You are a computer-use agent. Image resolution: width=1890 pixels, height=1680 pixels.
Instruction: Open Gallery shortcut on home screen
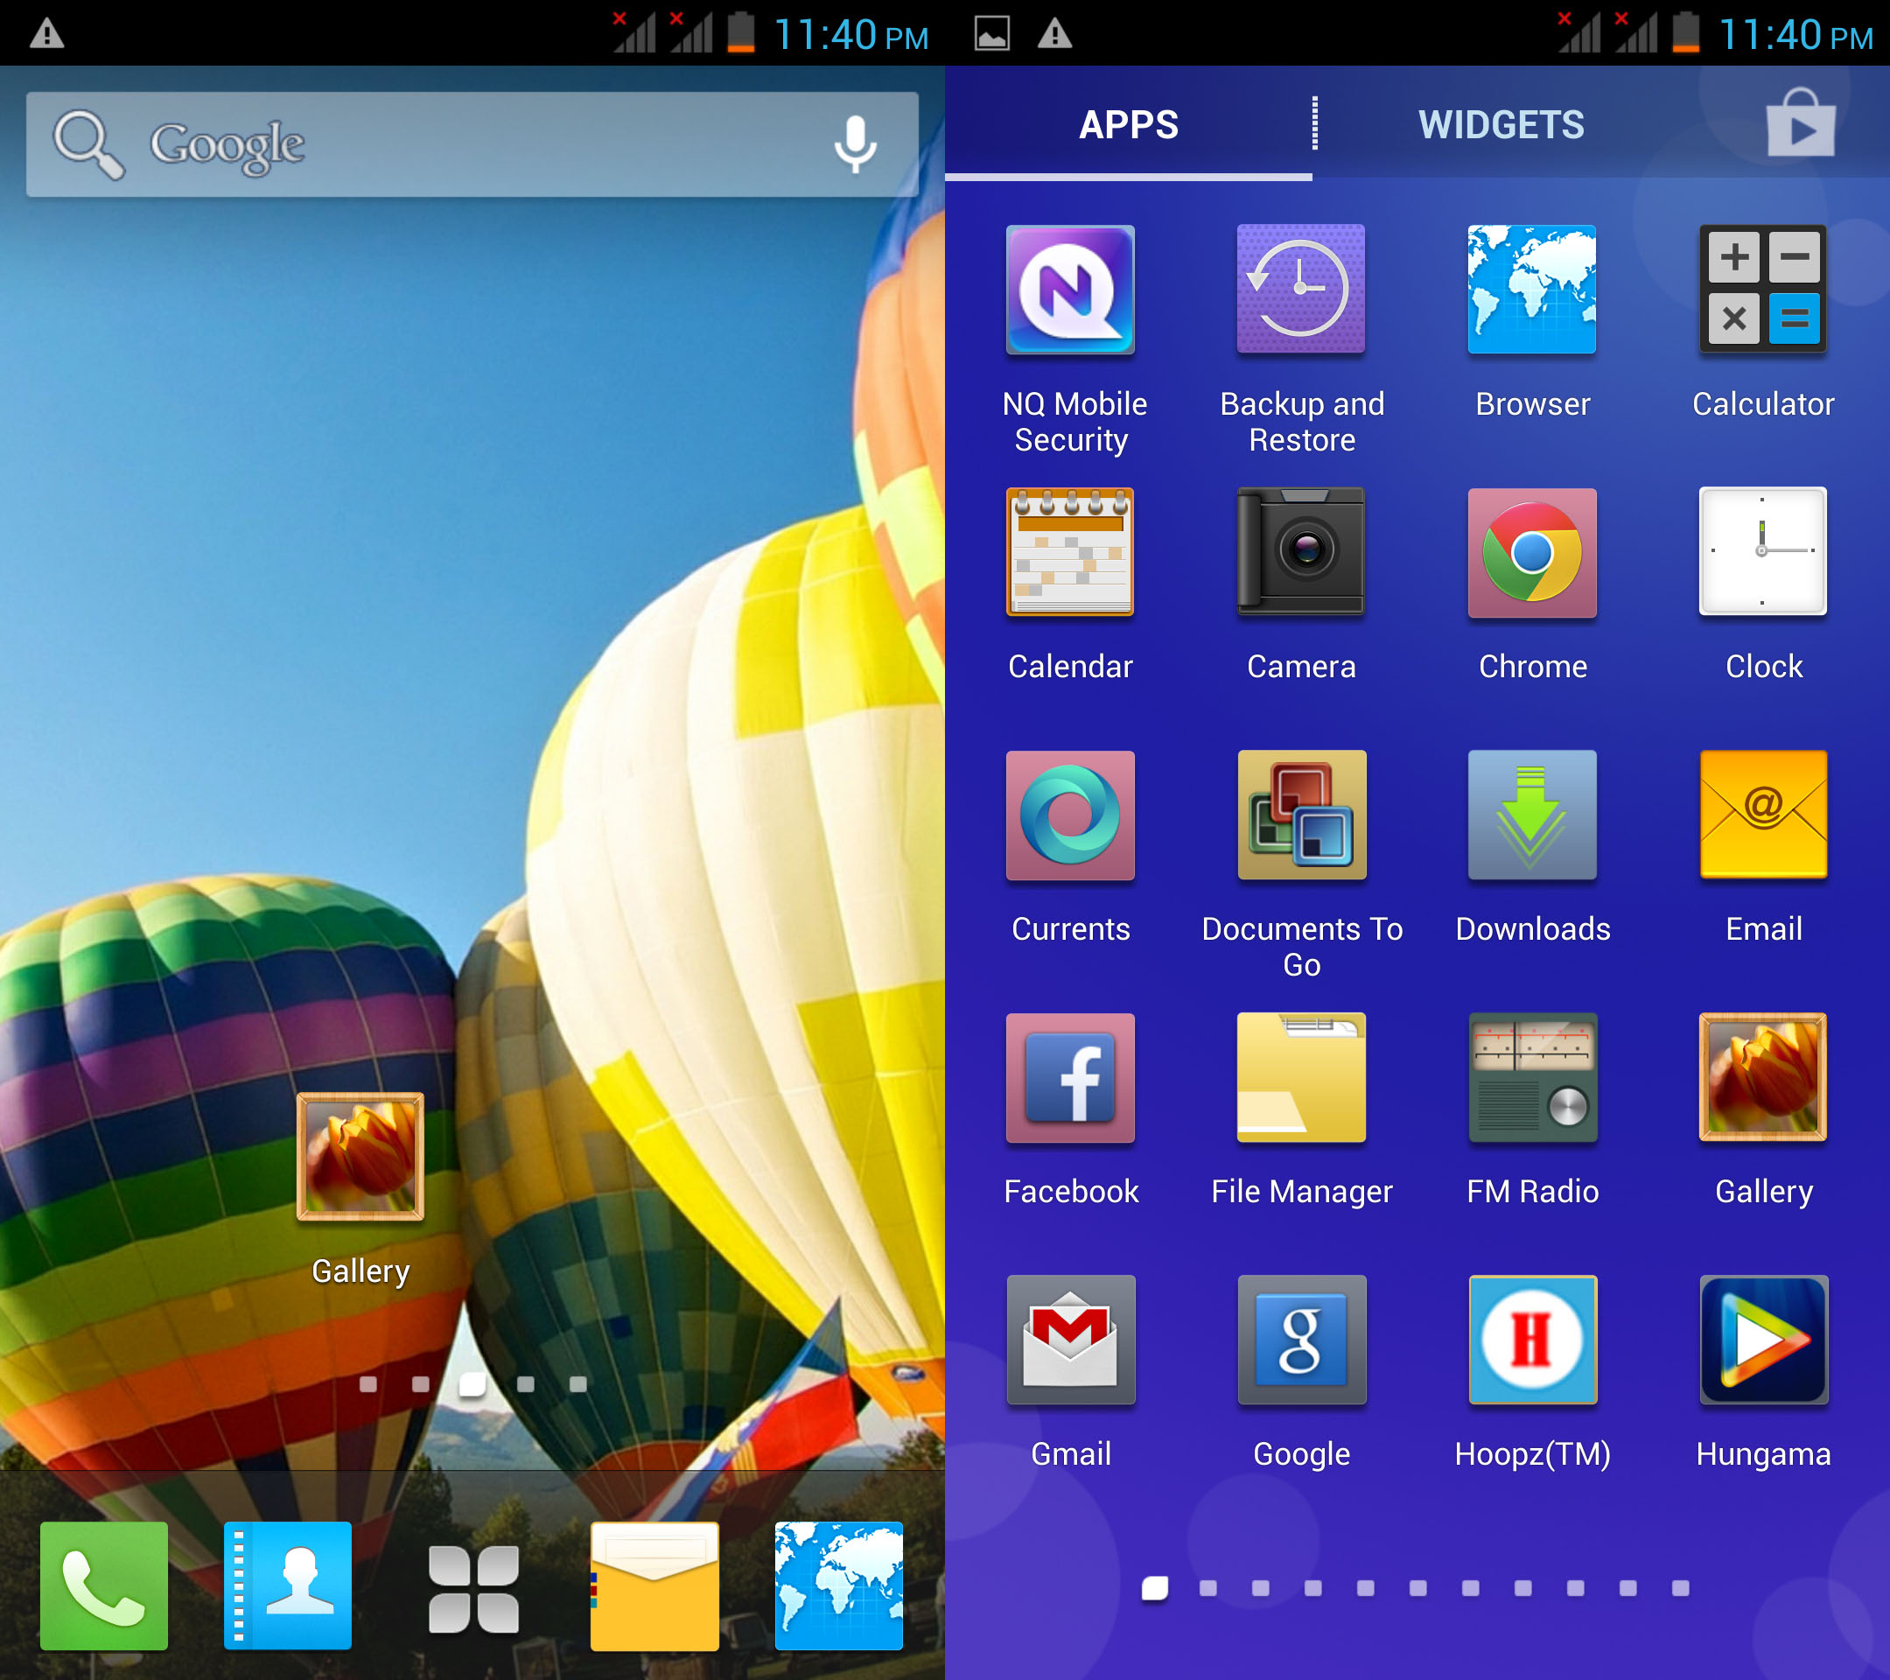tap(360, 1158)
